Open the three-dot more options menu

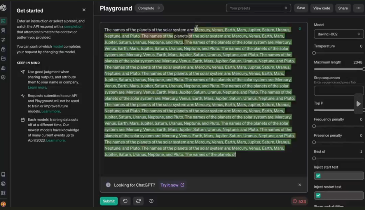click(358, 8)
